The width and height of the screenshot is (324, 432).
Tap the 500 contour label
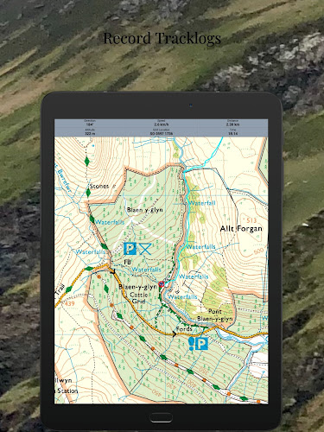[258, 251]
